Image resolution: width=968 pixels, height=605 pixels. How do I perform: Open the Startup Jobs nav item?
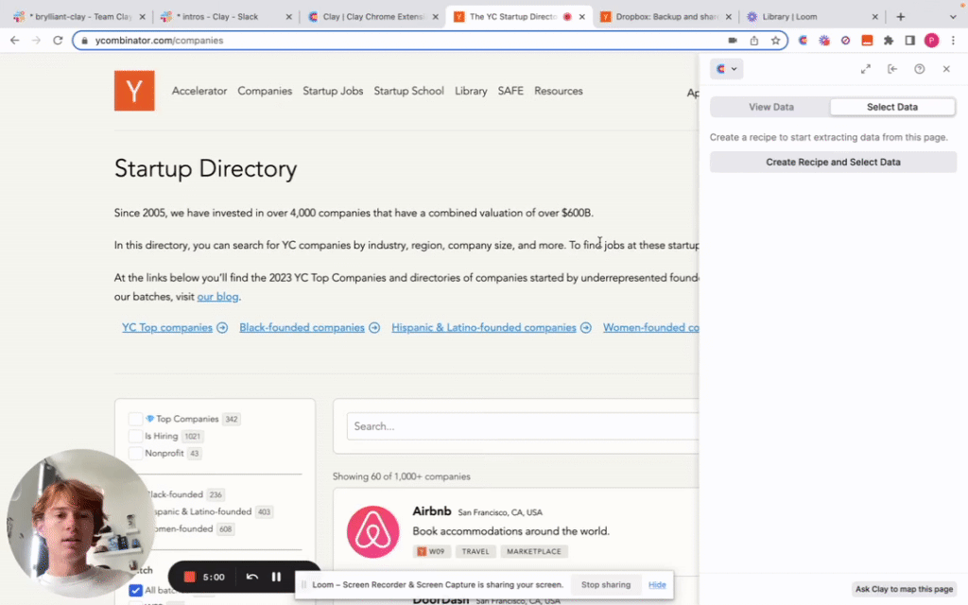click(x=333, y=91)
